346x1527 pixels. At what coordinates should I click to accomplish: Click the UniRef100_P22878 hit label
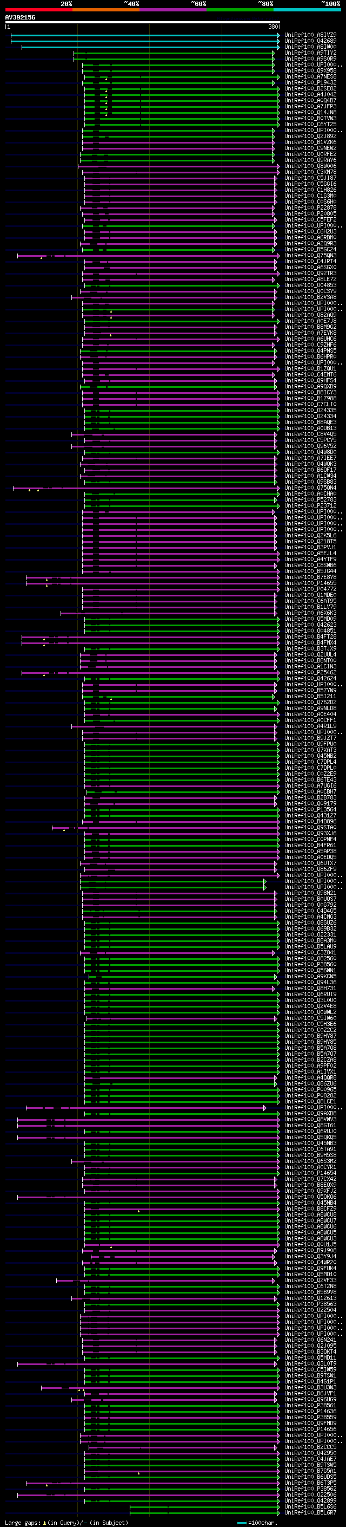coord(310,207)
